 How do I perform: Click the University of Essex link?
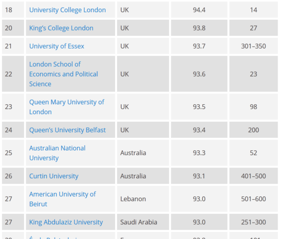[x=57, y=46]
